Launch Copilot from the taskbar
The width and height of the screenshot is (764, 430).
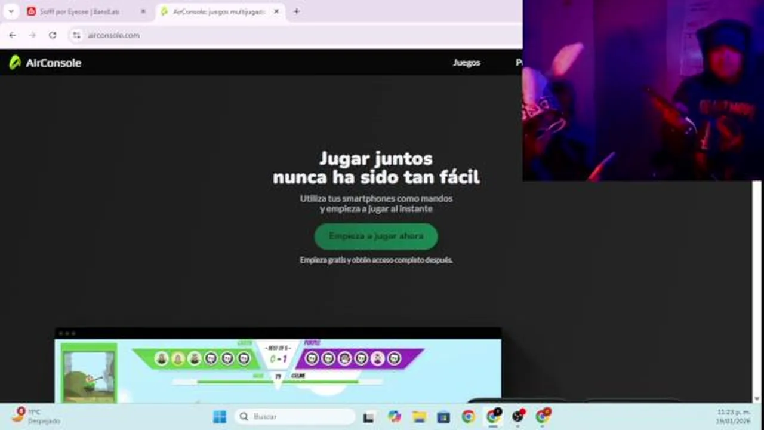(x=394, y=417)
